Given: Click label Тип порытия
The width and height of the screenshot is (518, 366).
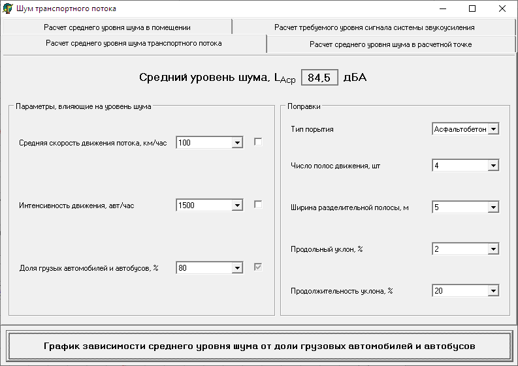Looking at the screenshot, I should click(x=312, y=129).
